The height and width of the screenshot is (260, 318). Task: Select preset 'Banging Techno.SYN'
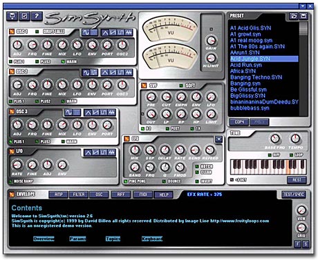pyautogui.click(x=256, y=77)
